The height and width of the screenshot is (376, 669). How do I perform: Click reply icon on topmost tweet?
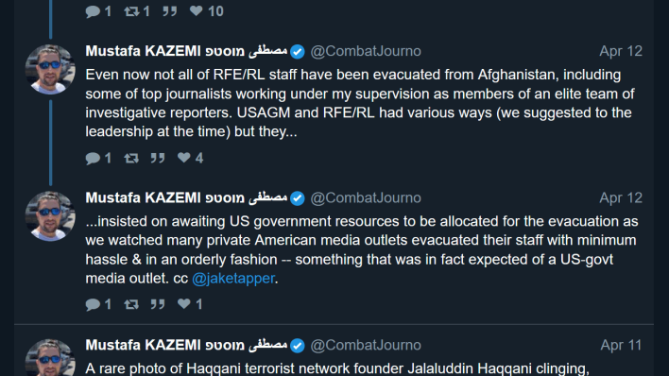93,11
